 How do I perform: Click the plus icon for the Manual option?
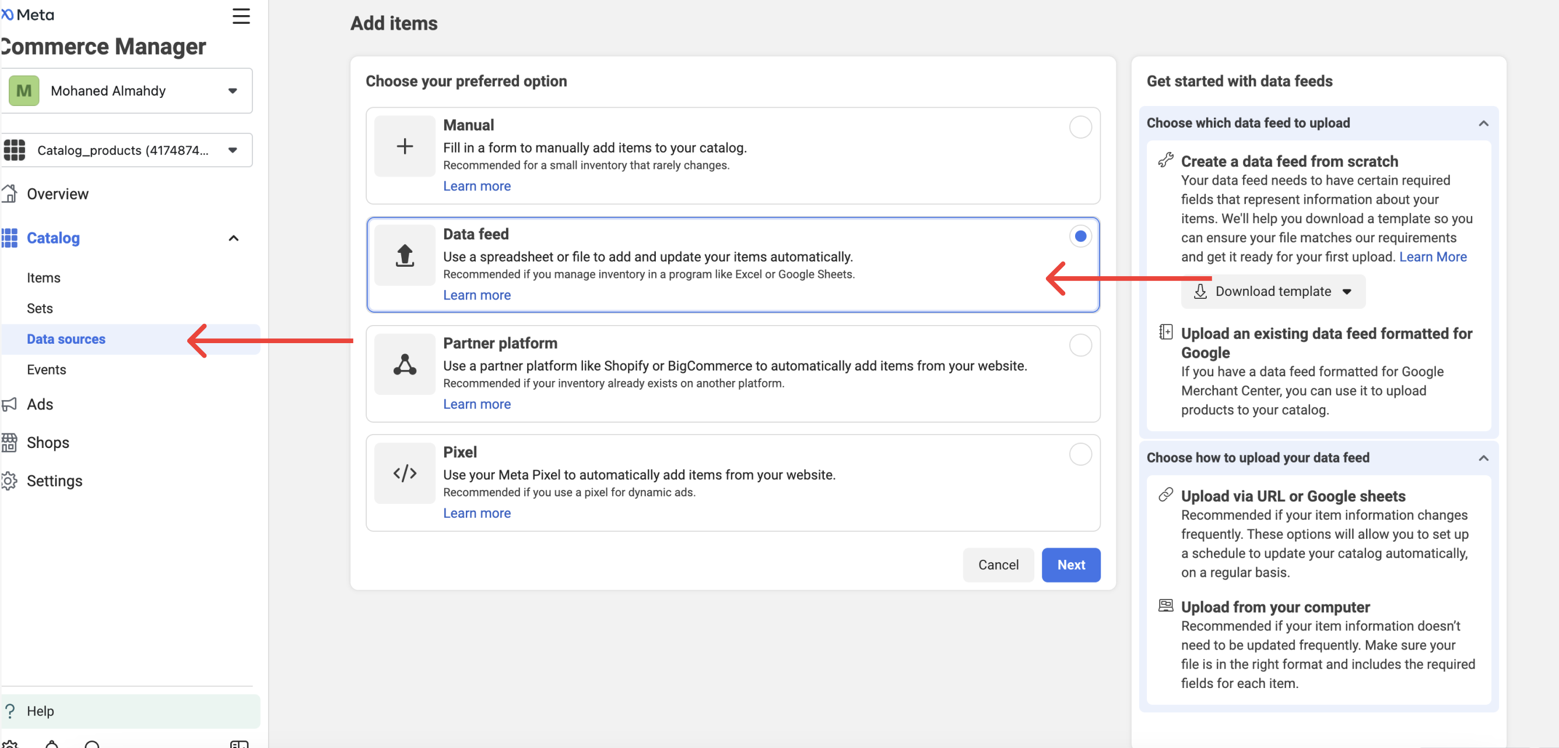404,146
